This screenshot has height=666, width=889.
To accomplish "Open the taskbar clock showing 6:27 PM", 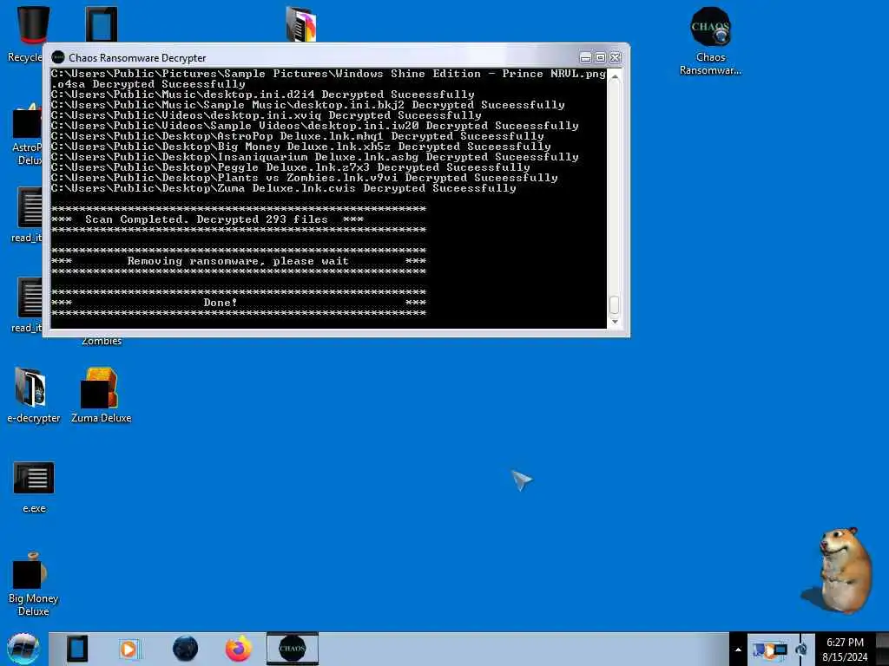I will coord(845,643).
